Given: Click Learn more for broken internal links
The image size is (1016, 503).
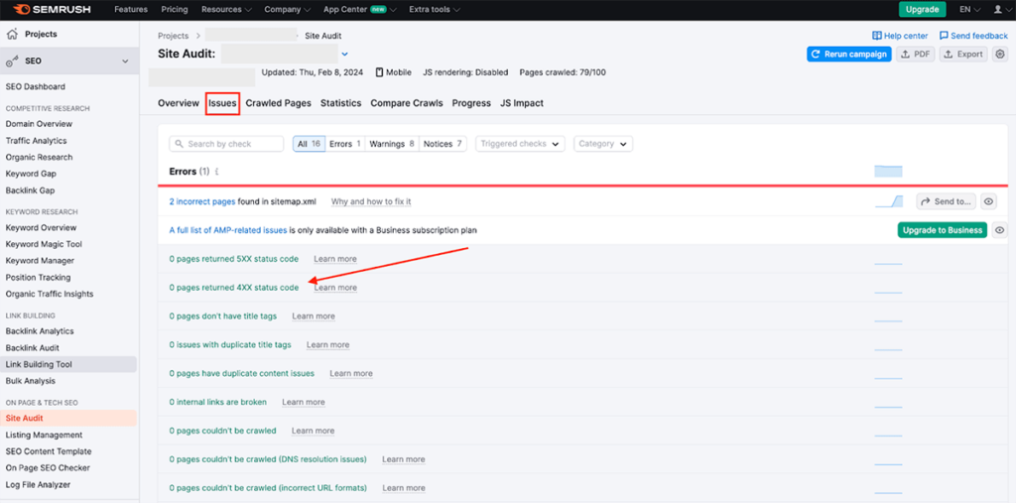Looking at the screenshot, I should tap(304, 402).
